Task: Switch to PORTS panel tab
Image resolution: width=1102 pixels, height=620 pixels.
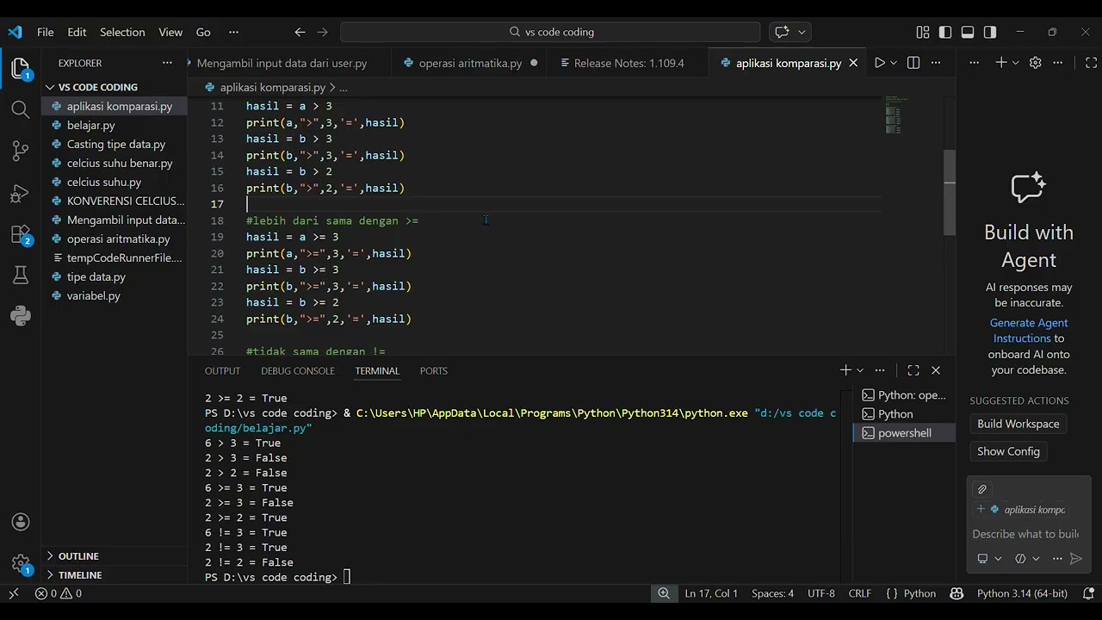Action: pyautogui.click(x=434, y=371)
